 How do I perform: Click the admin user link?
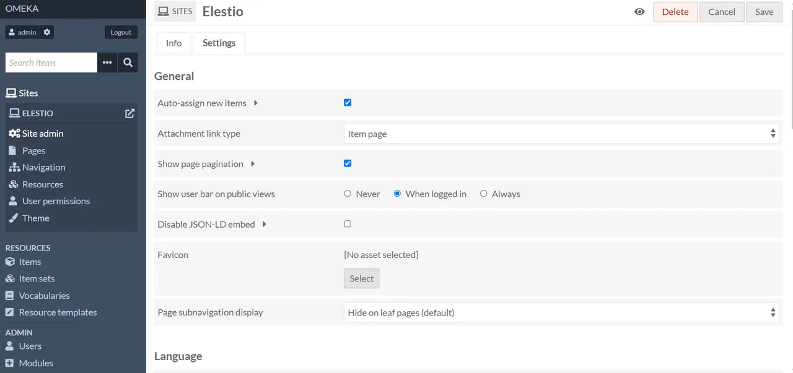(x=23, y=32)
